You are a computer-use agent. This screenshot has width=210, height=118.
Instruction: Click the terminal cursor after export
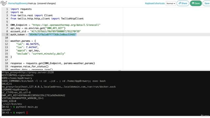[27, 113]
